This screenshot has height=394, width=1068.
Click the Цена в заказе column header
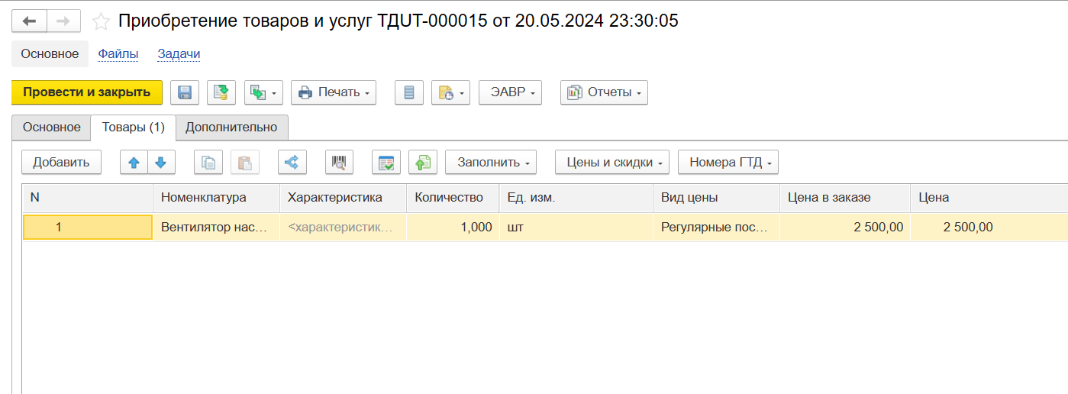[x=844, y=198]
